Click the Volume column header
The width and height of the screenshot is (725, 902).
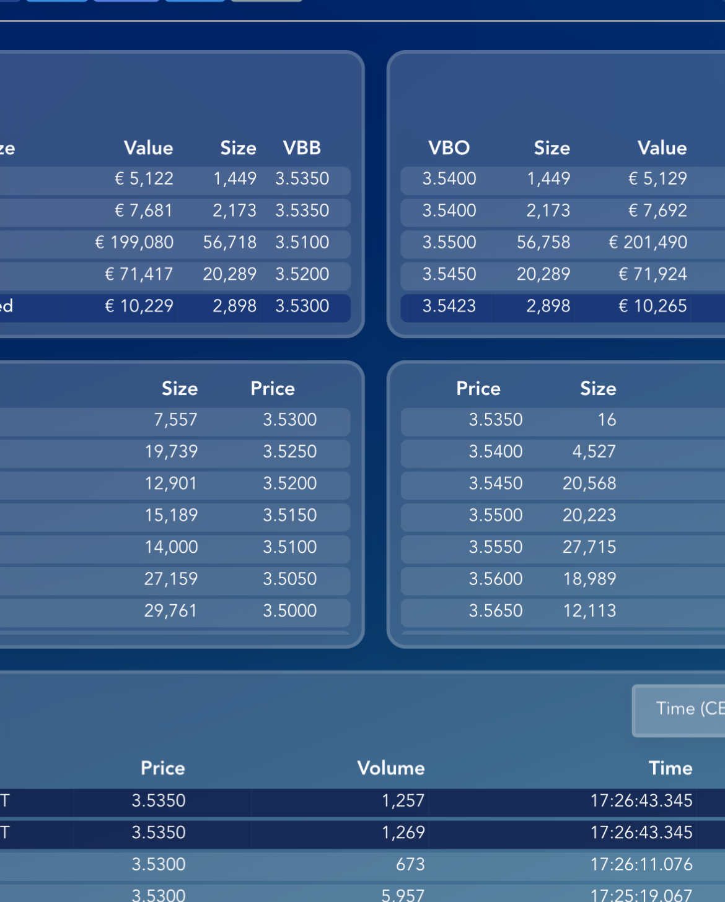point(391,768)
